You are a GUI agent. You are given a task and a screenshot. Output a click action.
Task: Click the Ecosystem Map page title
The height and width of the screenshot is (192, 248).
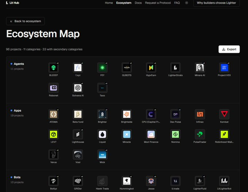click(43, 34)
